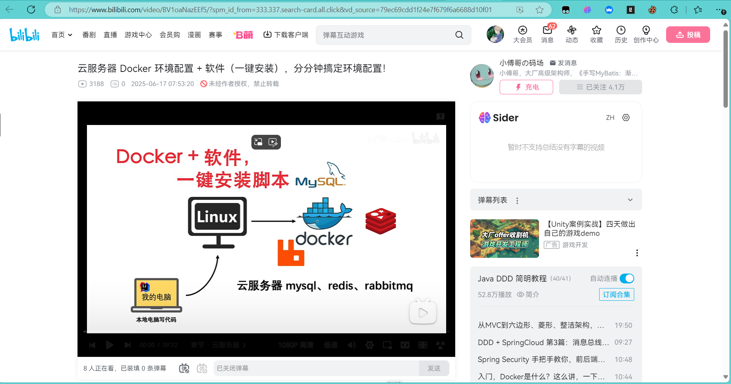Go to previous video in control bar
This screenshot has width=731, height=384.
92,345
